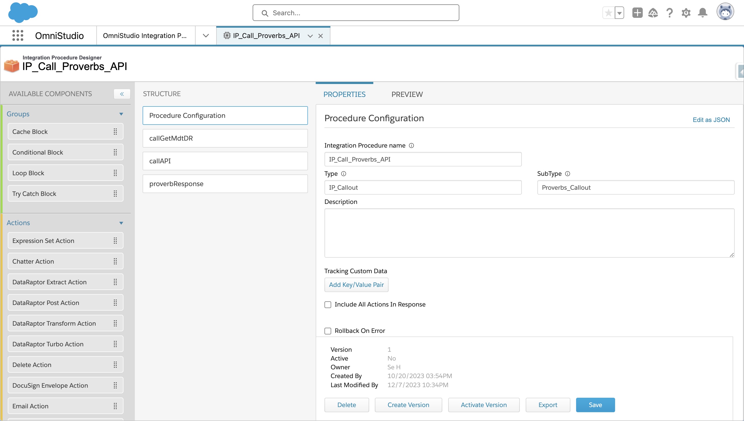Close the IP_Call_Proverbs_API tab

pyautogui.click(x=320, y=36)
